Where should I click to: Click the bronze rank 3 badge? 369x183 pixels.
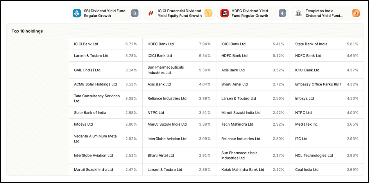(x=356, y=13)
